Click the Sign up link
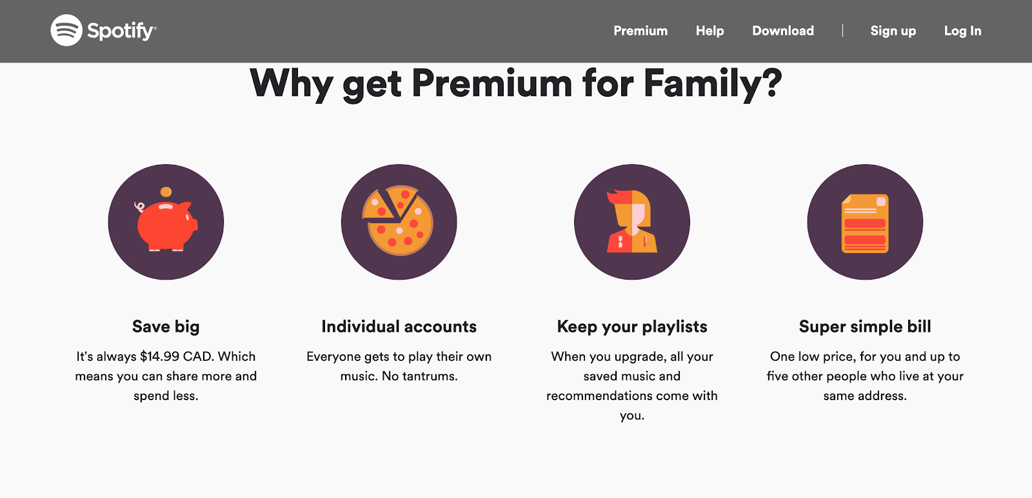Viewport: 1032px width, 498px height. point(893,31)
